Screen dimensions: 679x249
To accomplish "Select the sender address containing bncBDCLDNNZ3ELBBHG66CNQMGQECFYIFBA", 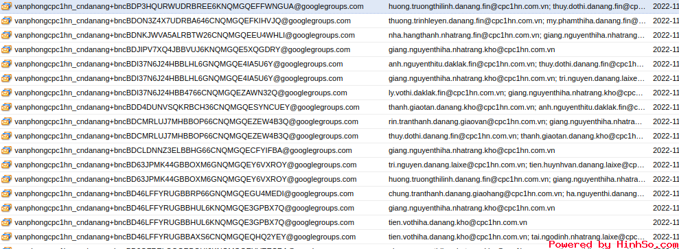I will point(183,150).
